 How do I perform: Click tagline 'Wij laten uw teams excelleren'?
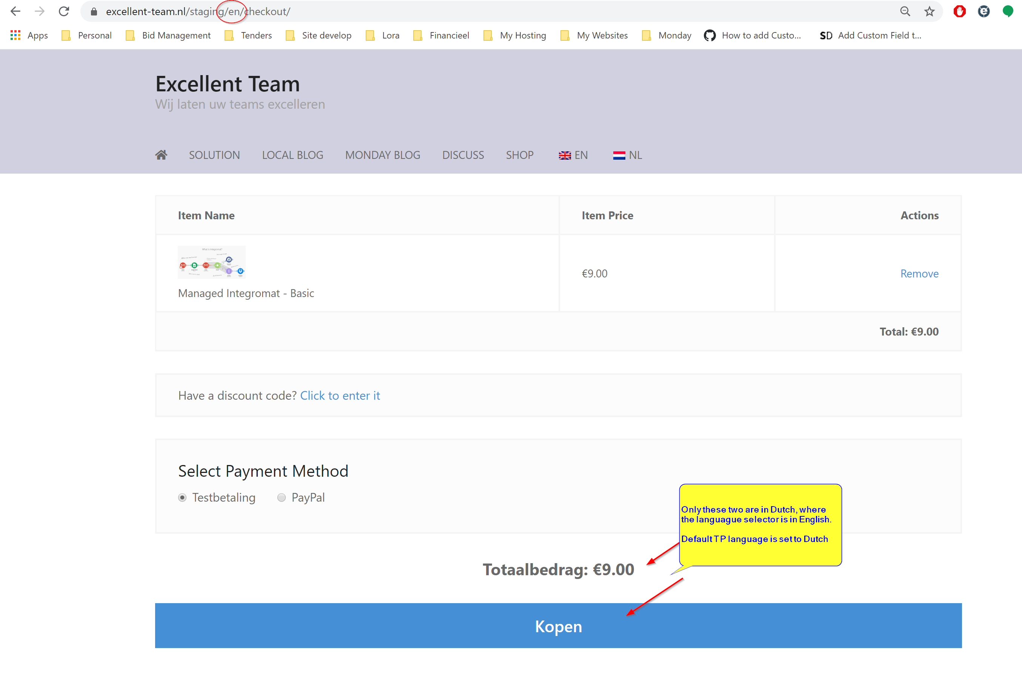[x=240, y=104]
